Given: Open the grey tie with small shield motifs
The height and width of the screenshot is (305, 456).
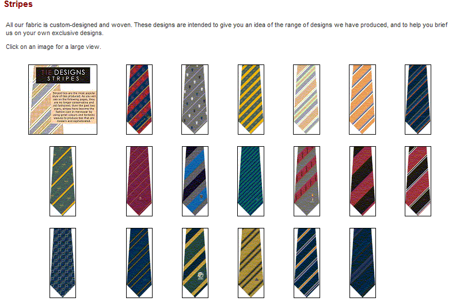Looking at the screenshot, I should [195, 100].
